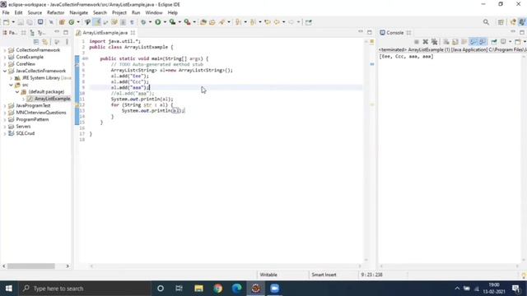
Task: Toggle Mark Occurrences in the toolbar
Action: click(x=97, y=22)
